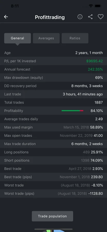107x232 pixels.
Task: Tap the battery status icon
Action: click(98, 6)
